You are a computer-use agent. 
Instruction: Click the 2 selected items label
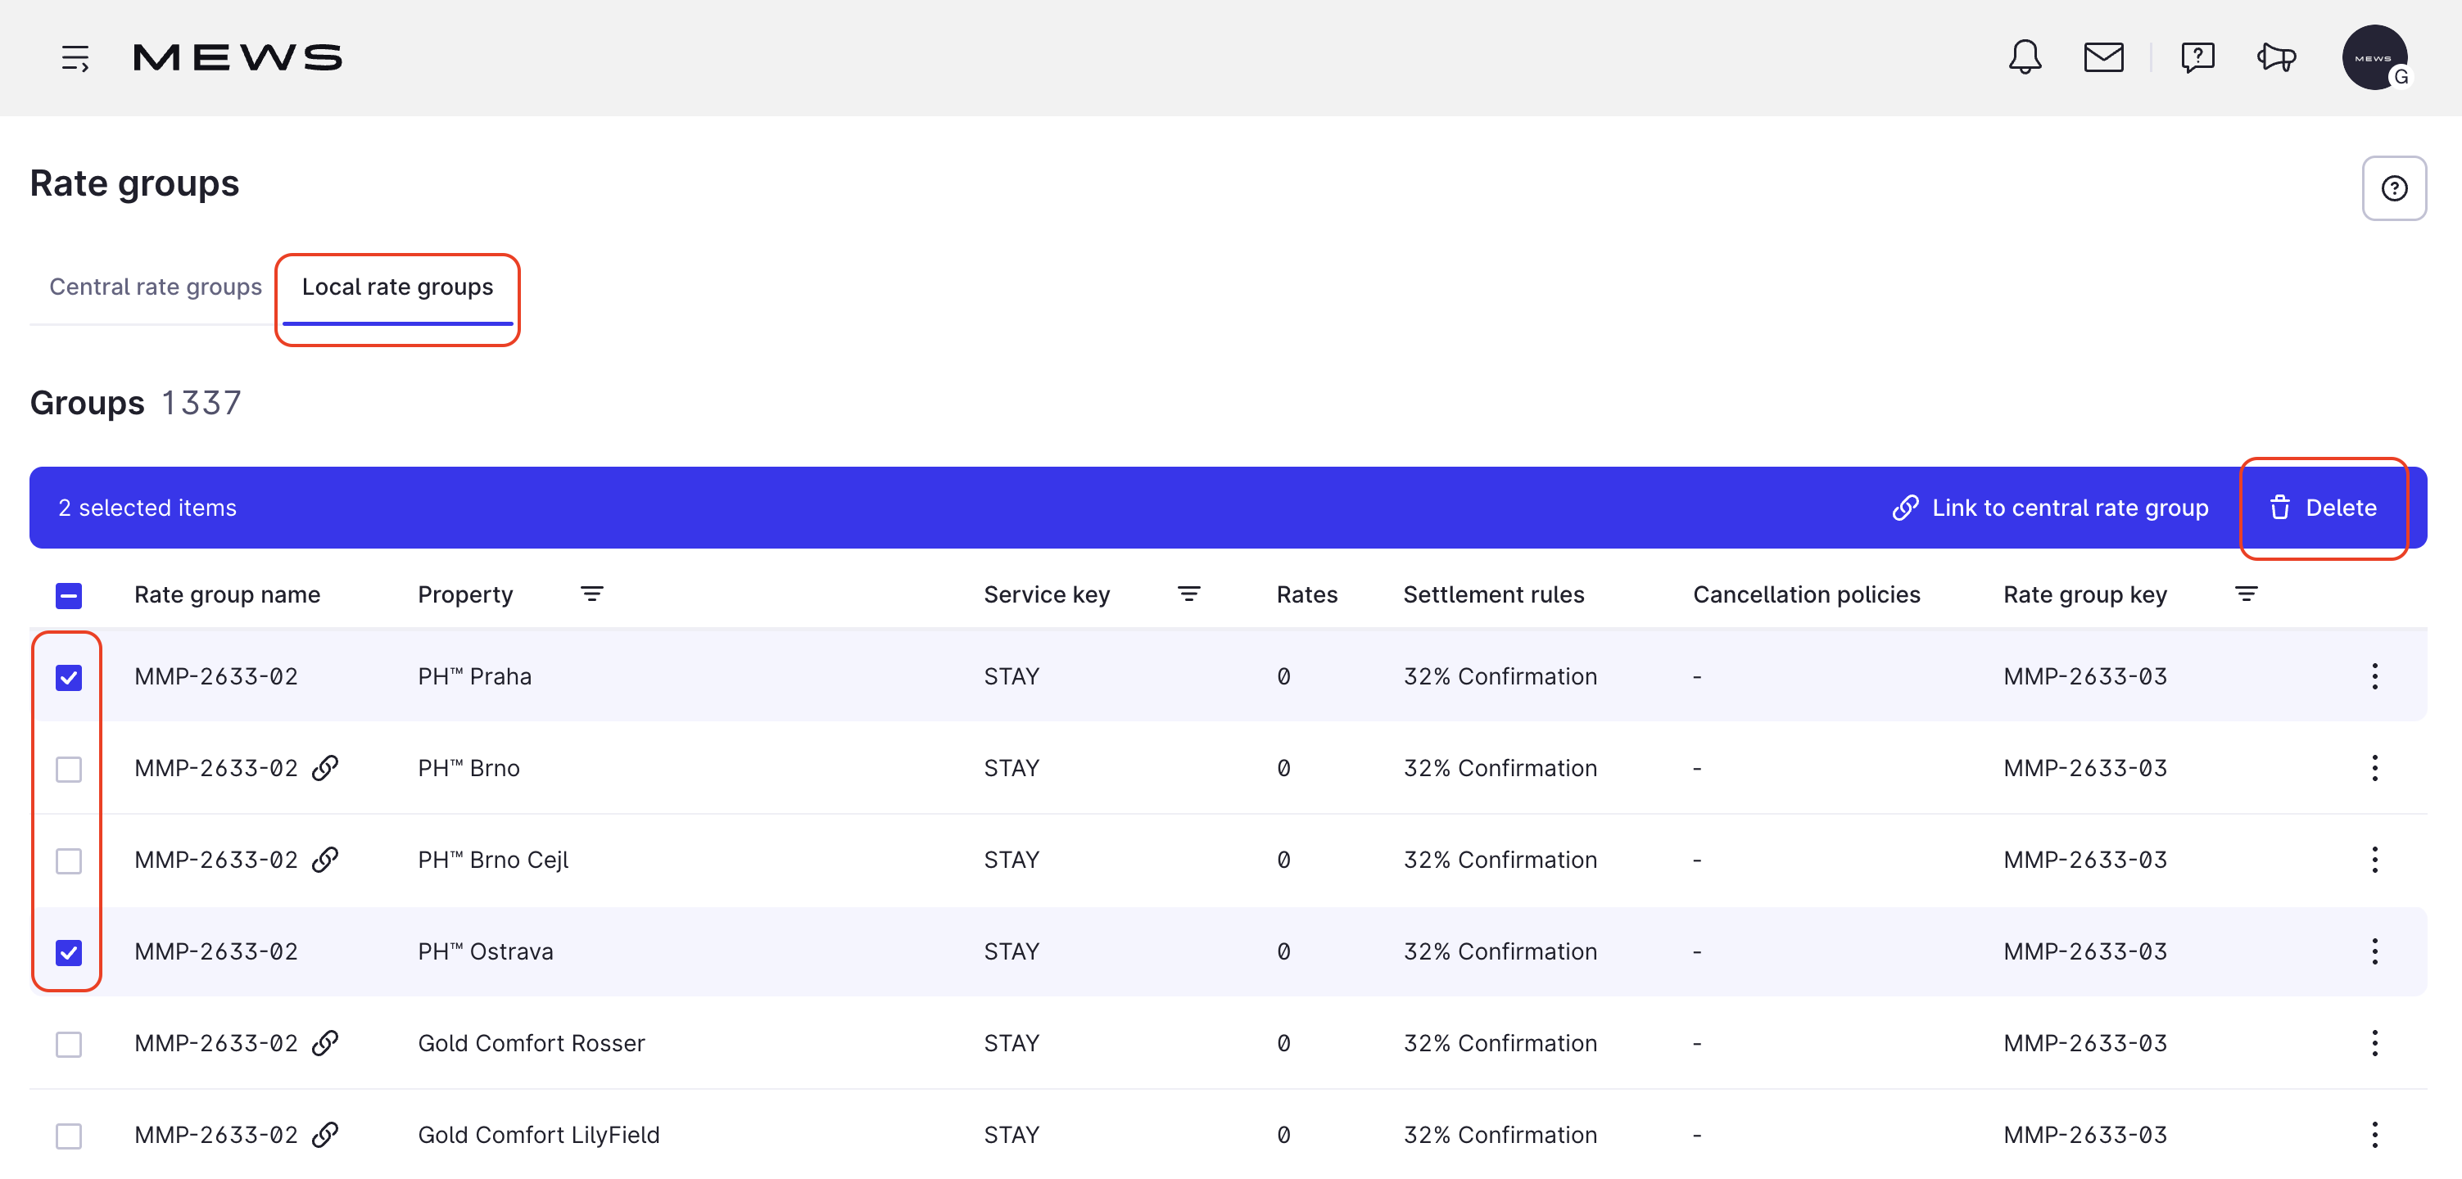tap(147, 508)
